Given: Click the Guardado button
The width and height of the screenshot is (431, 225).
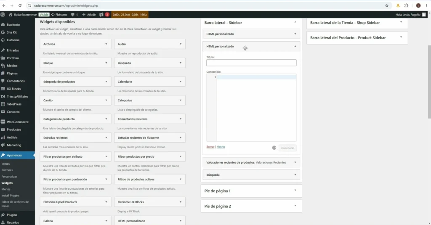Looking at the screenshot, I should 287,148.
